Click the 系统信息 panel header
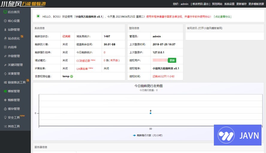The height and width of the screenshot is (153, 266). click(x=40, y=28)
